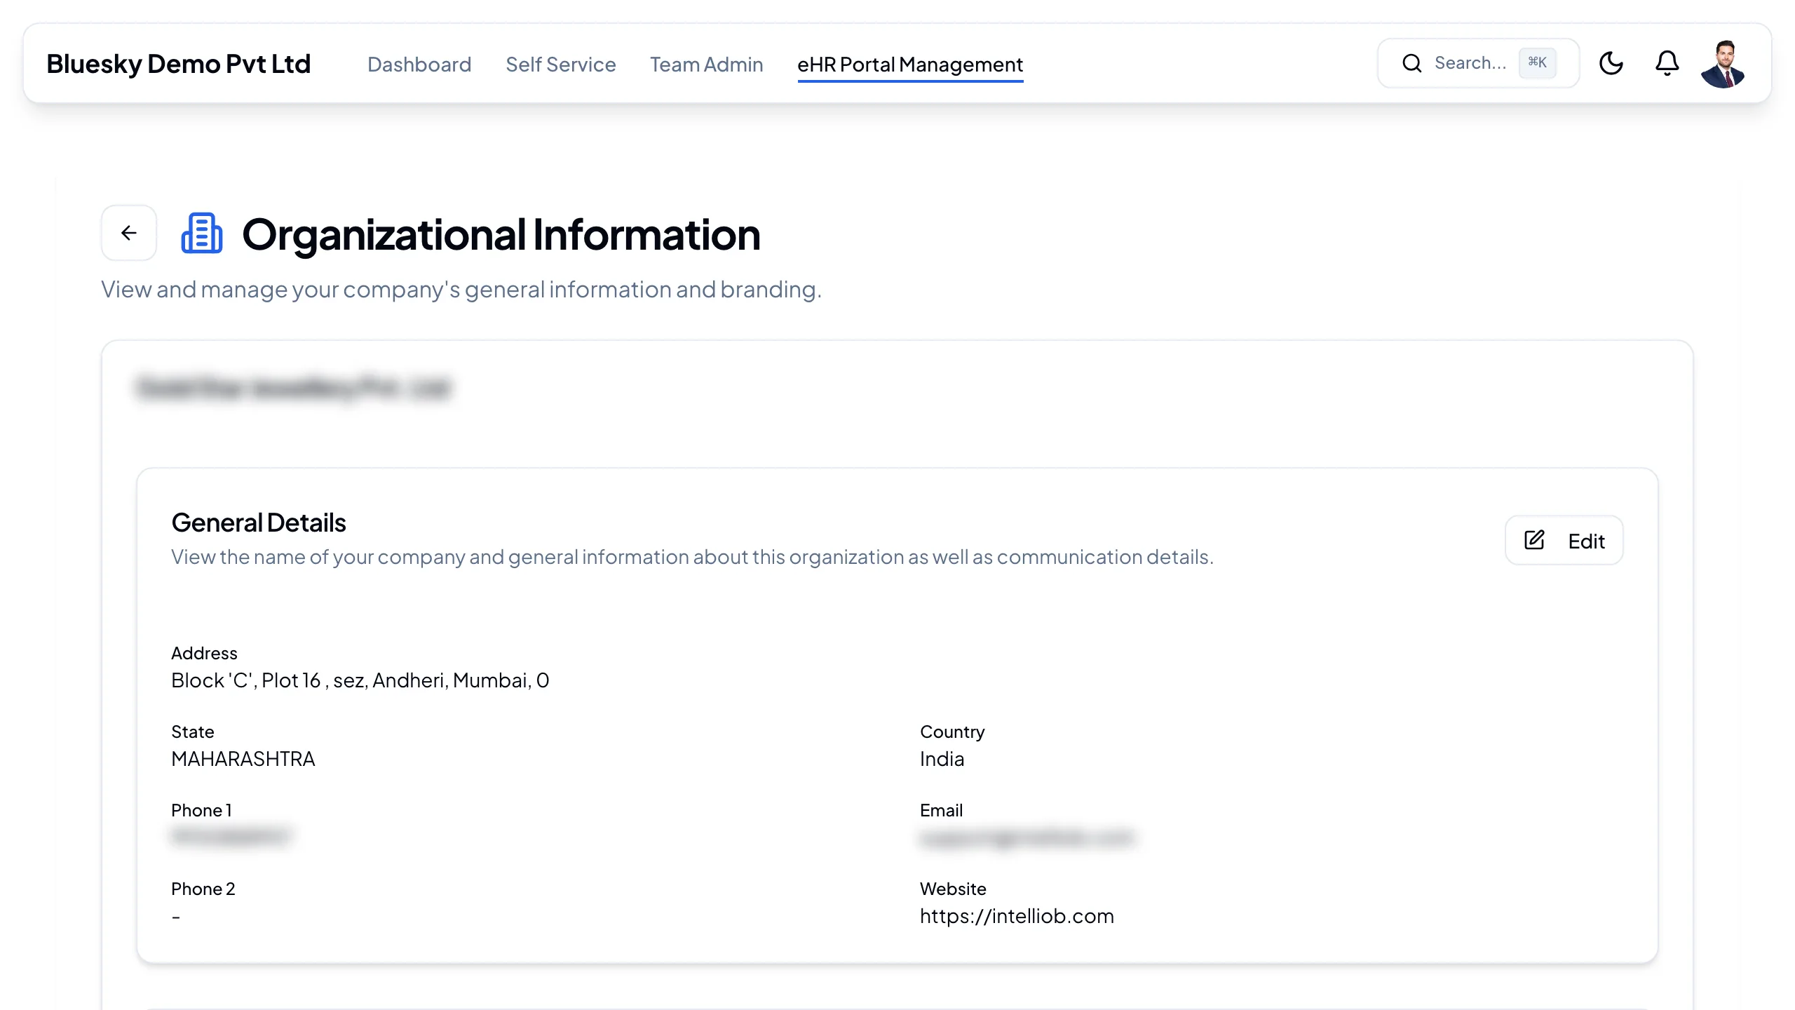Toggle dark mode with the moon icon
Image resolution: width=1795 pixels, height=1010 pixels.
pyautogui.click(x=1611, y=63)
